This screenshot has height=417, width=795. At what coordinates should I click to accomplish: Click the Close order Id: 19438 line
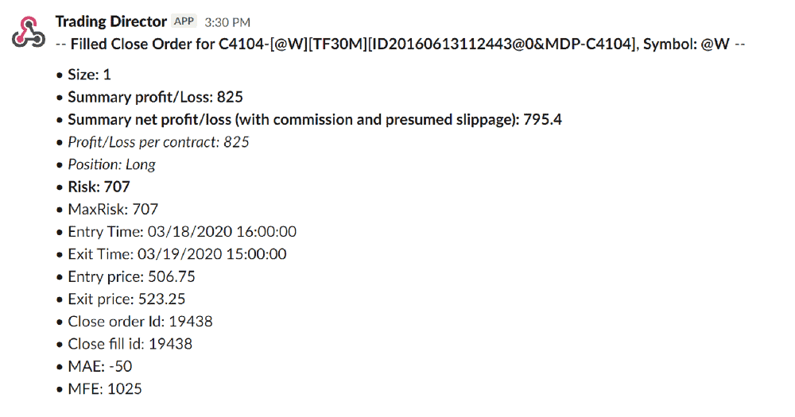(140, 321)
